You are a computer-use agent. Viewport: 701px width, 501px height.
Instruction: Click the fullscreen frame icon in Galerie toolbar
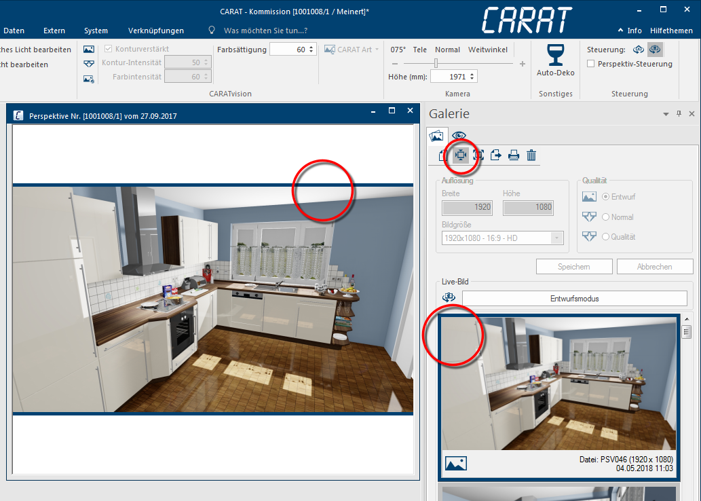click(478, 155)
